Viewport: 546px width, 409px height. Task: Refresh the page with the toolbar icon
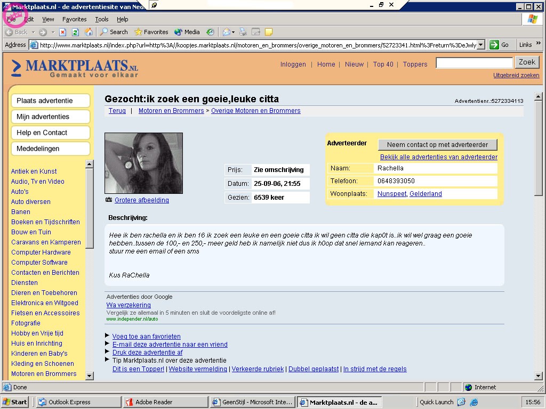[x=75, y=32]
